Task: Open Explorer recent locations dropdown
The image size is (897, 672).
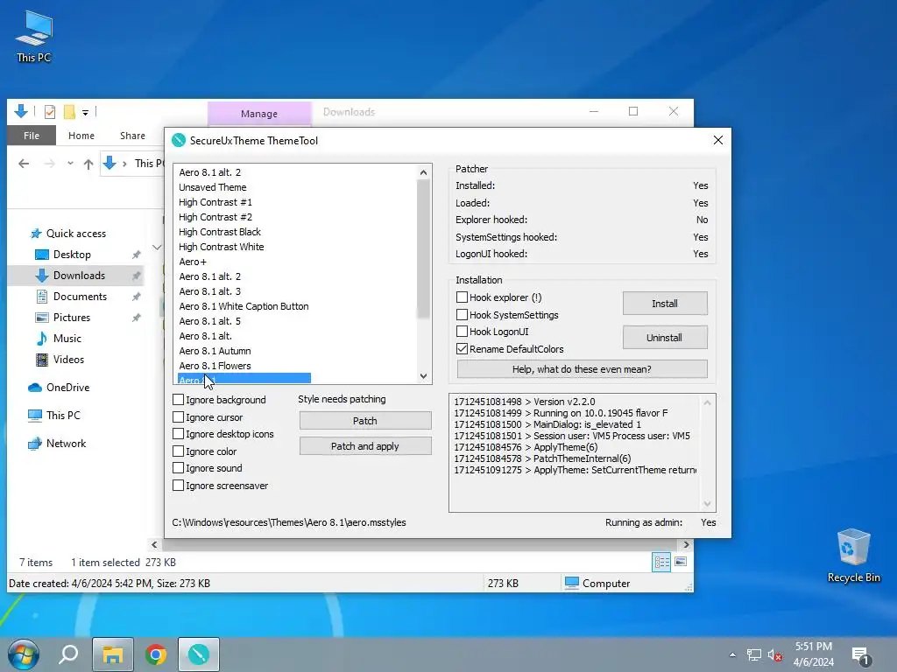Action: pyautogui.click(x=70, y=164)
